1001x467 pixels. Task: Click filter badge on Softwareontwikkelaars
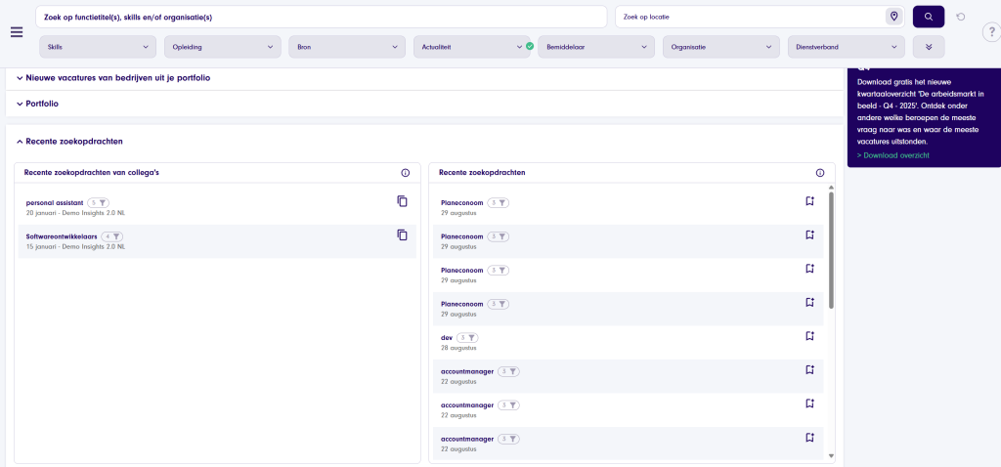(x=112, y=236)
